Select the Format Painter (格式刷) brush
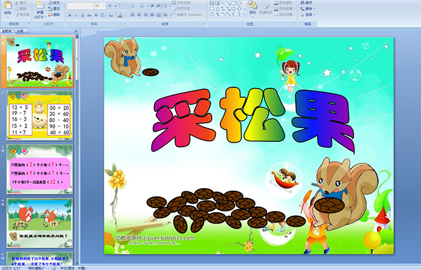Screen dimensions: 421x270 point(17,14)
